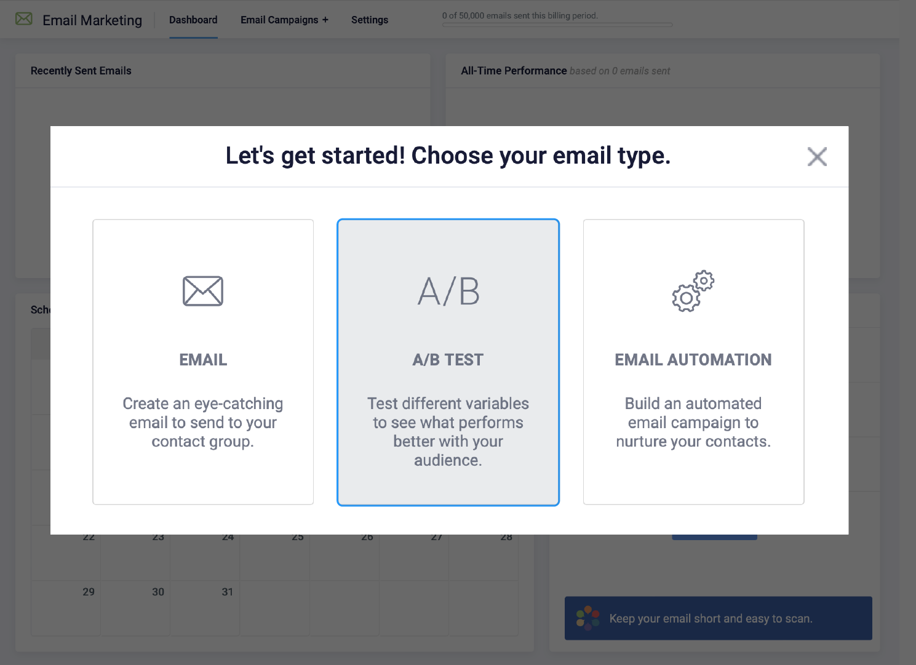Click the Email card description text

[203, 423]
